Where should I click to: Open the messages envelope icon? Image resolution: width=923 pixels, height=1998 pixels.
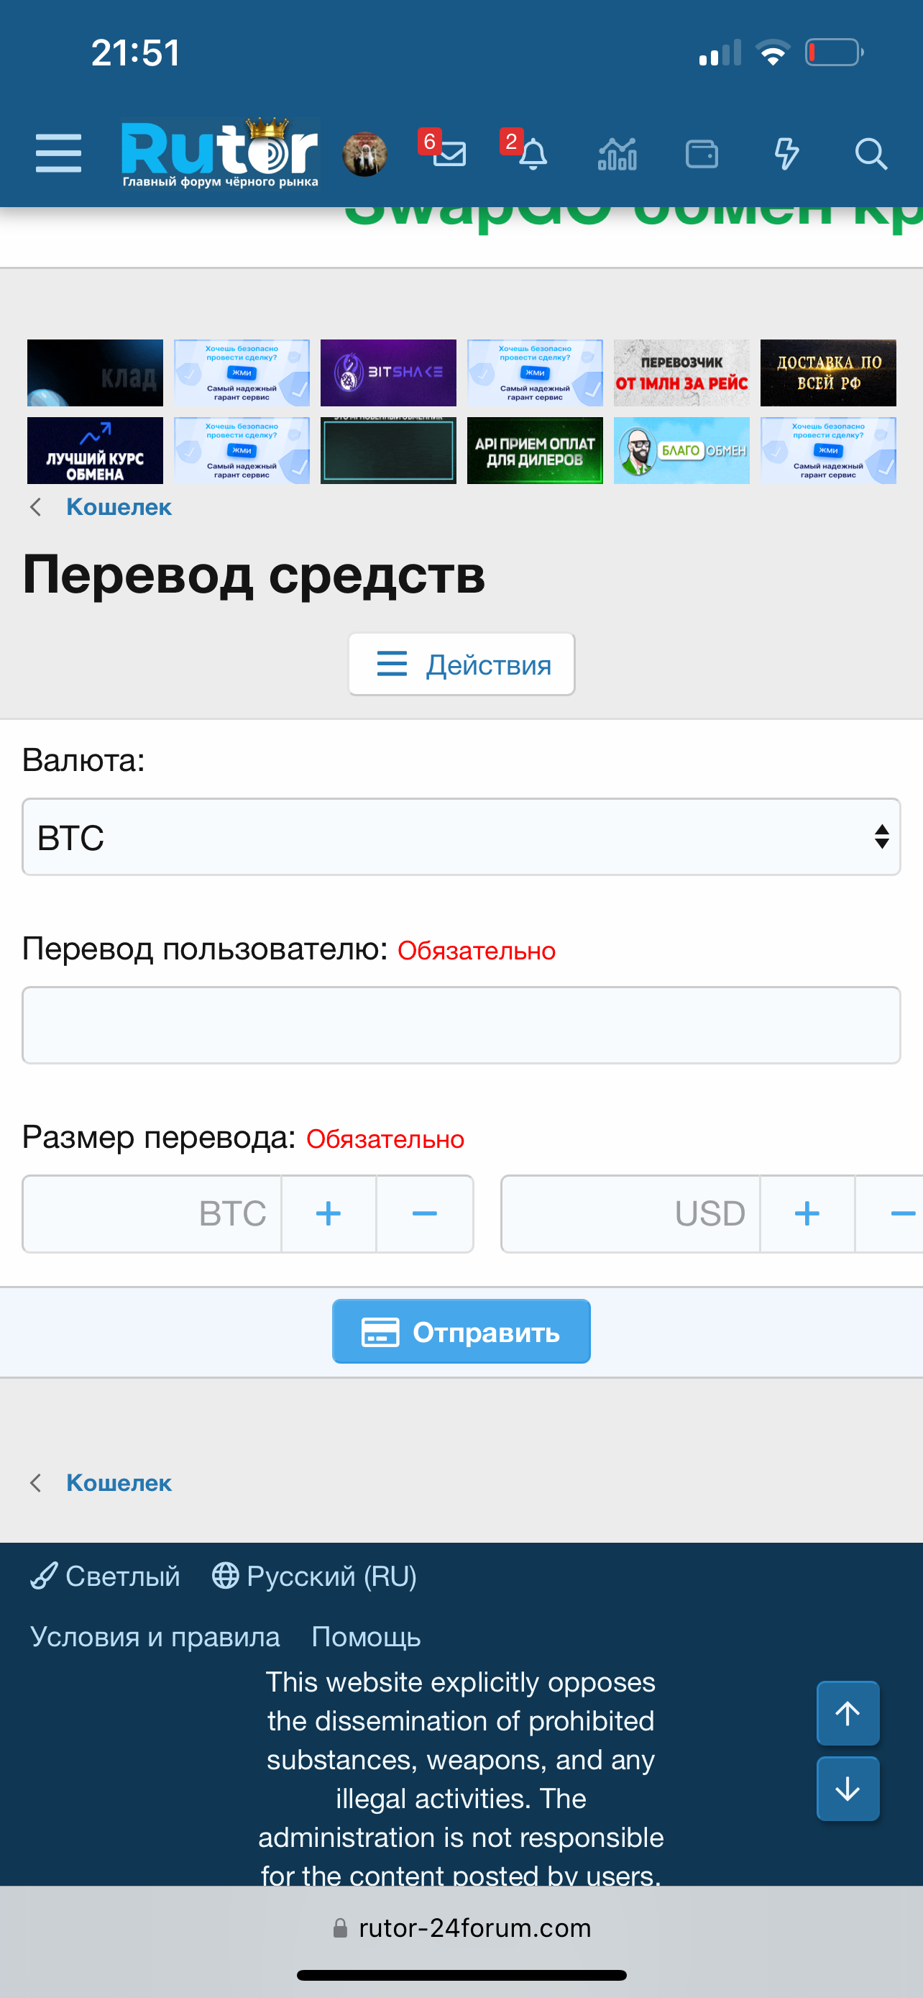pyautogui.click(x=449, y=154)
